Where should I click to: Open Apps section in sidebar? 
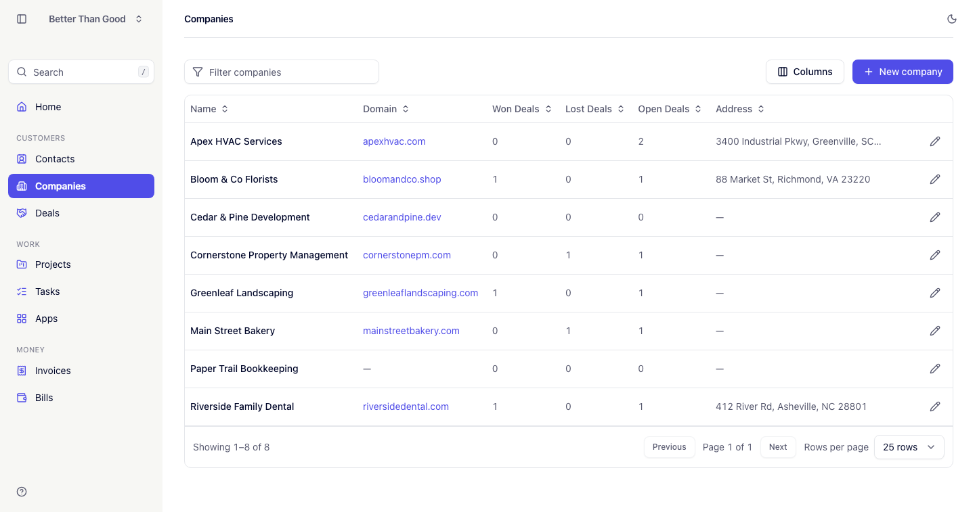click(x=81, y=319)
